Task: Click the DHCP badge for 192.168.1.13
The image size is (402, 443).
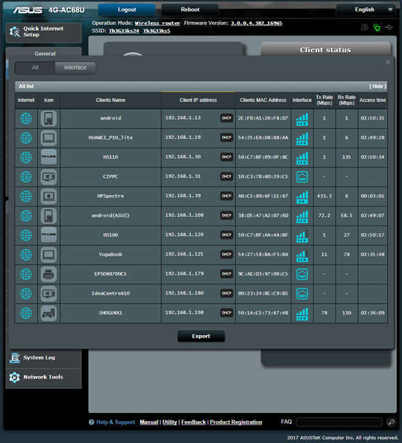Action: tap(226, 118)
